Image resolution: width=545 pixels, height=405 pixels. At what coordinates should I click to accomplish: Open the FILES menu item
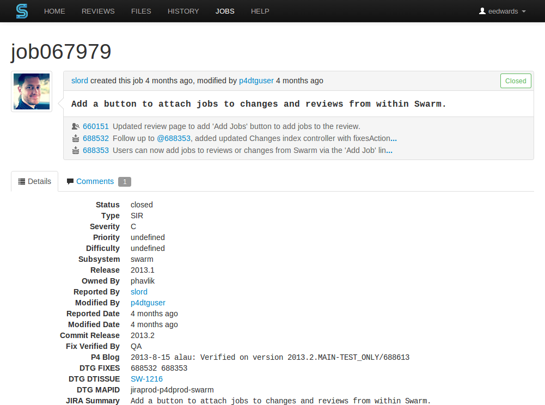pyautogui.click(x=141, y=11)
